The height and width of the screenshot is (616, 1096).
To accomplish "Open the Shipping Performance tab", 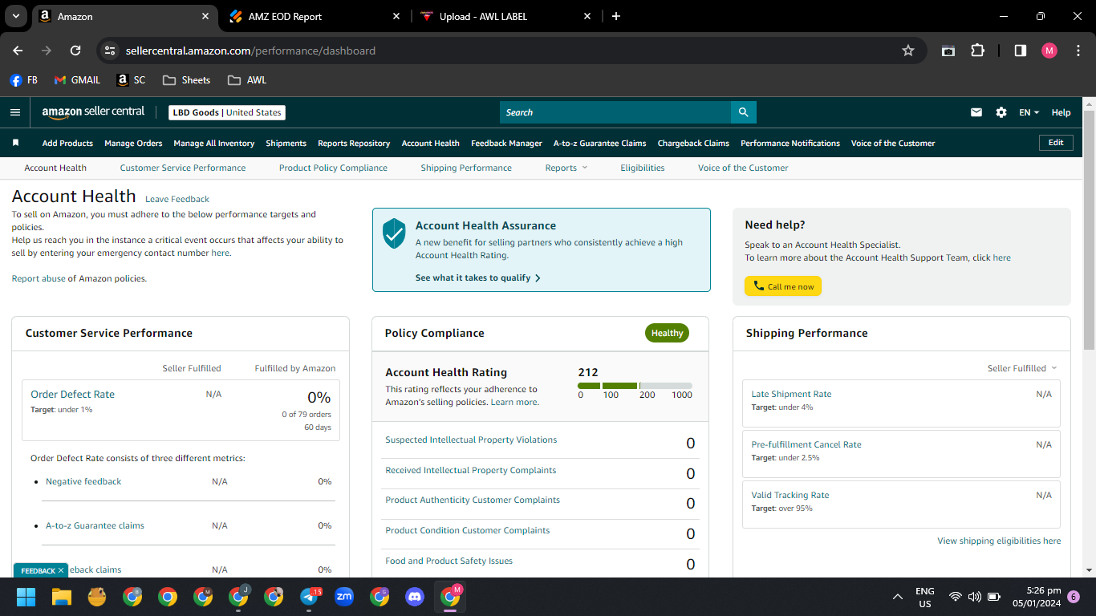I will point(466,168).
